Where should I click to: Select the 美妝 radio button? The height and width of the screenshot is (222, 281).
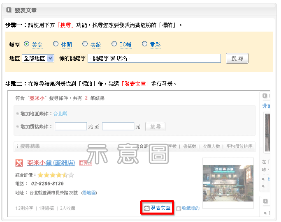click(x=85, y=44)
